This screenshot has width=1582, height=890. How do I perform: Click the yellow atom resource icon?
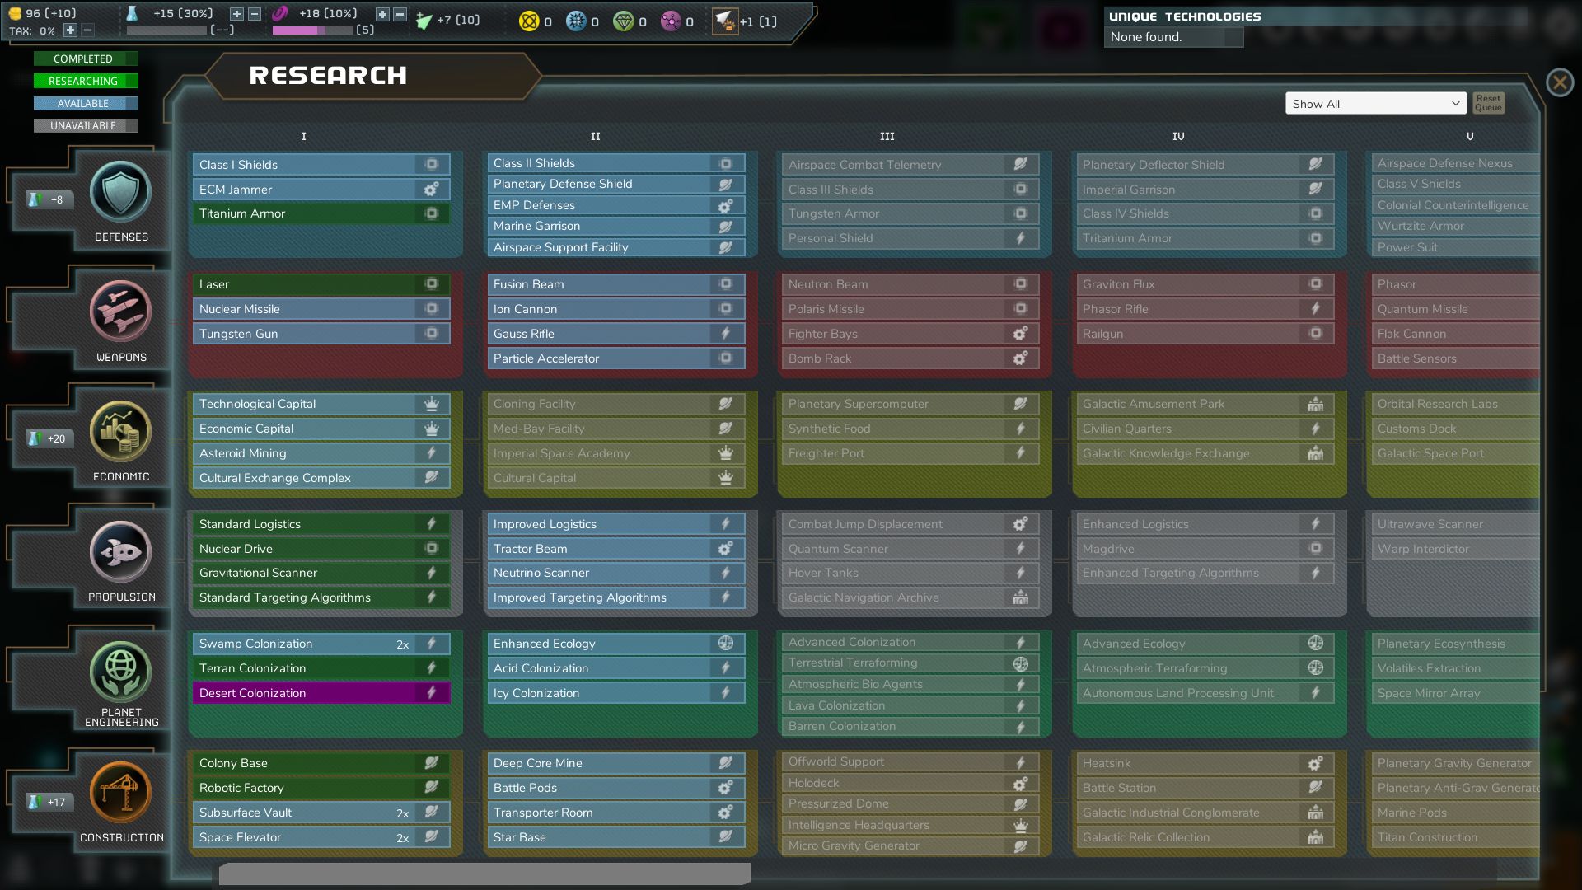pyautogui.click(x=528, y=21)
